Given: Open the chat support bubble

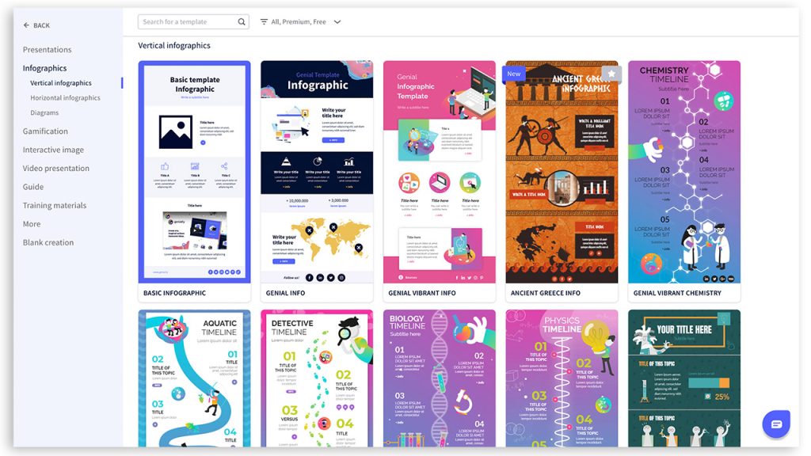Looking at the screenshot, I should pos(776,424).
